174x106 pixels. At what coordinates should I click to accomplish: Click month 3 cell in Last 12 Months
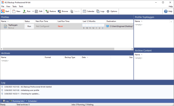click(x=103, y=25)
